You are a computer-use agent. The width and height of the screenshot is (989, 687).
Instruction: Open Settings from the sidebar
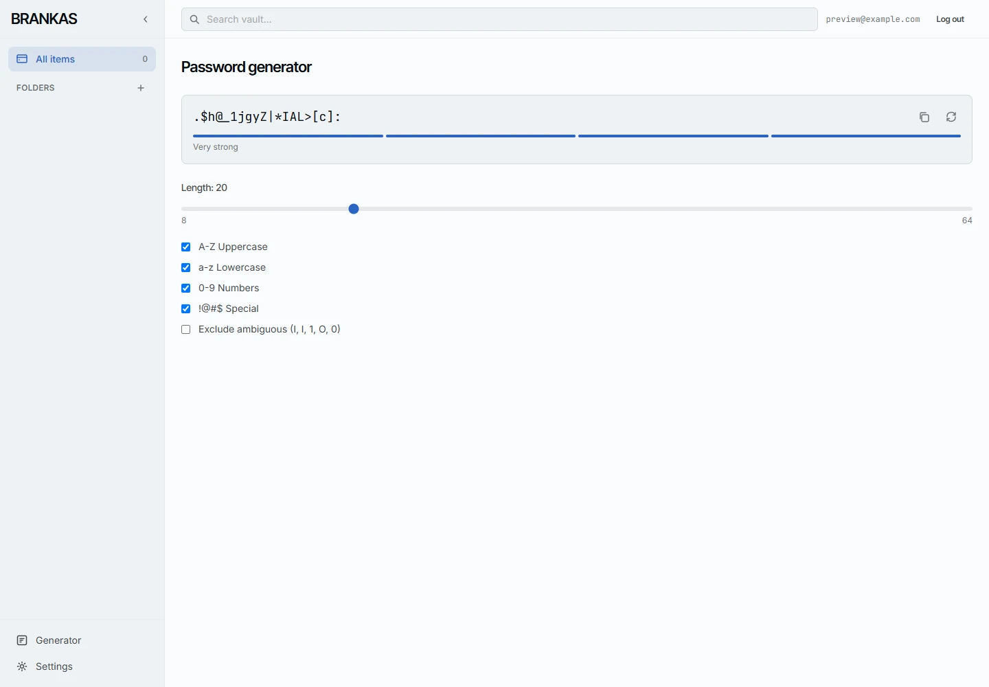click(82, 666)
